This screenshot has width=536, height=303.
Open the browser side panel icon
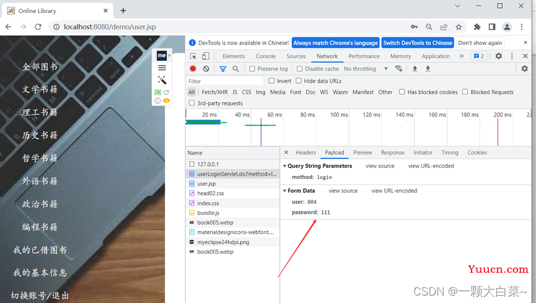point(492,27)
